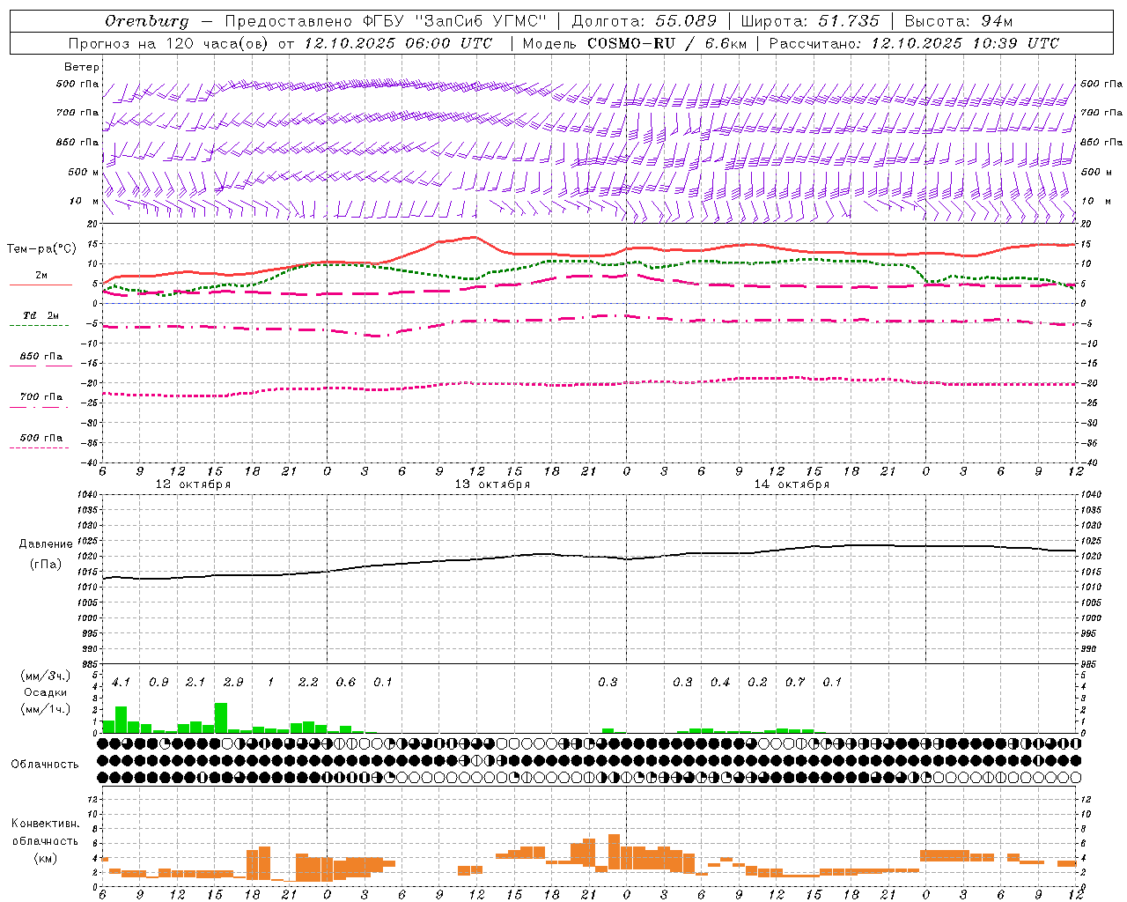Click the Долгота: 55.089 header field

point(645,21)
